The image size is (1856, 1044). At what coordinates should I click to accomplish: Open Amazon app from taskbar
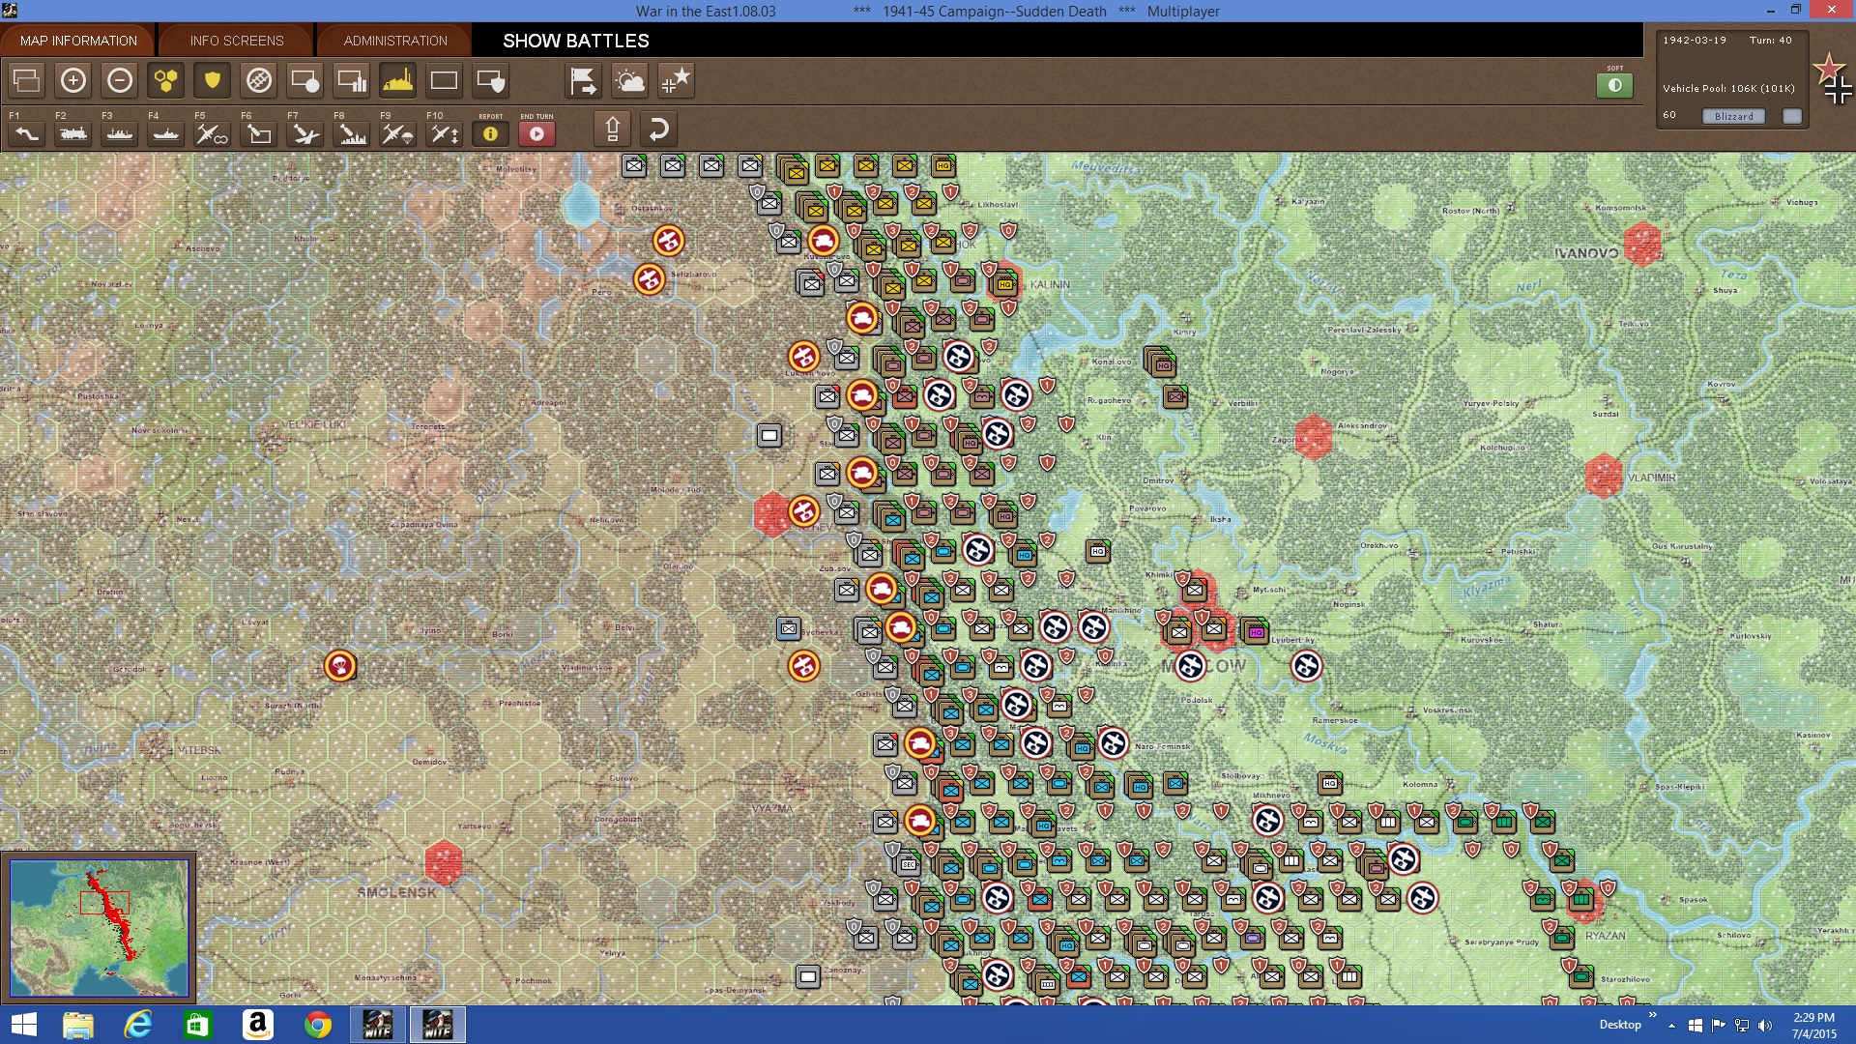[x=258, y=1025]
